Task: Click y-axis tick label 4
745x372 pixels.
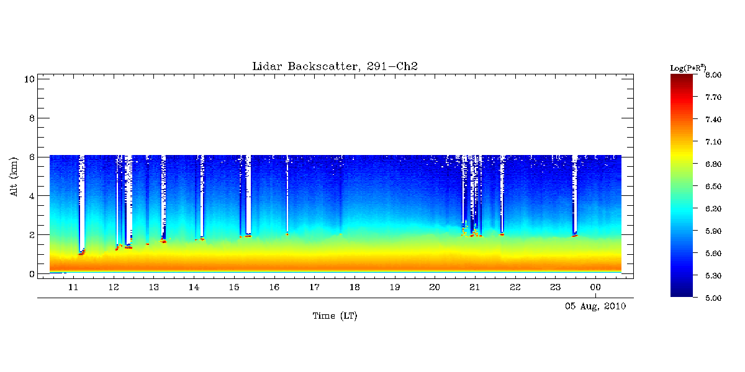Action: click(x=30, y=196)
